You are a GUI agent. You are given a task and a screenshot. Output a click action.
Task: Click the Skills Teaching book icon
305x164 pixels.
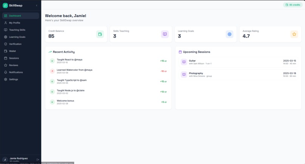tap(165, 34)
